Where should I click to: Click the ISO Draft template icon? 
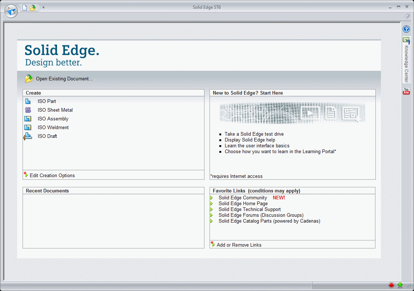pyautogui.click(x=28, y=136)
